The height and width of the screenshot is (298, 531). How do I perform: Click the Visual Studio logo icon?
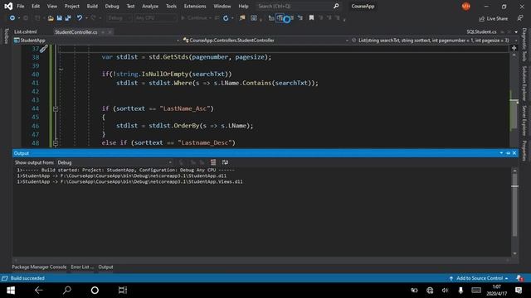pos(8,6)
